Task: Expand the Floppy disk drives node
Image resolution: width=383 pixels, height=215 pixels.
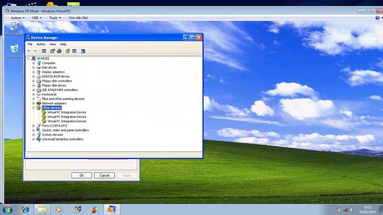Action: pyautogui.click(x=34, y=86)
